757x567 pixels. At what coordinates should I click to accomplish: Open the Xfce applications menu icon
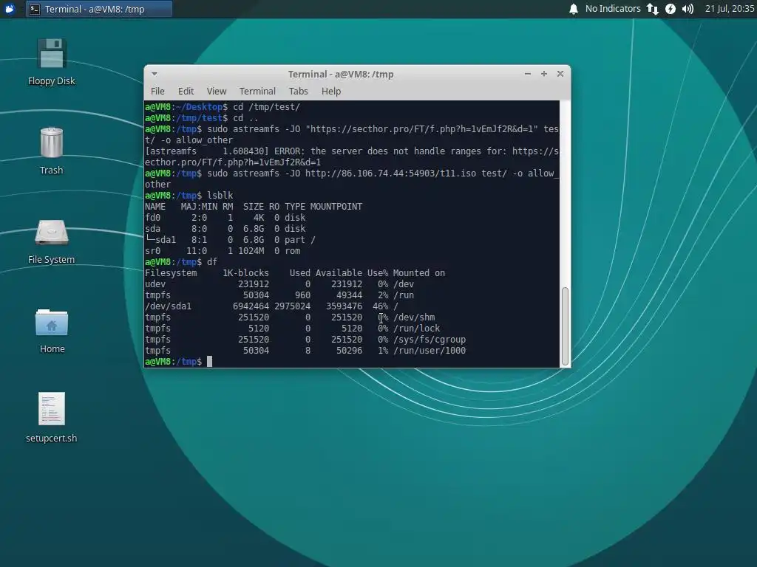click(10, 9)
